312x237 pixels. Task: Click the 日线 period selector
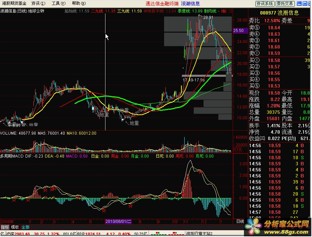click(x=240, y=222)
